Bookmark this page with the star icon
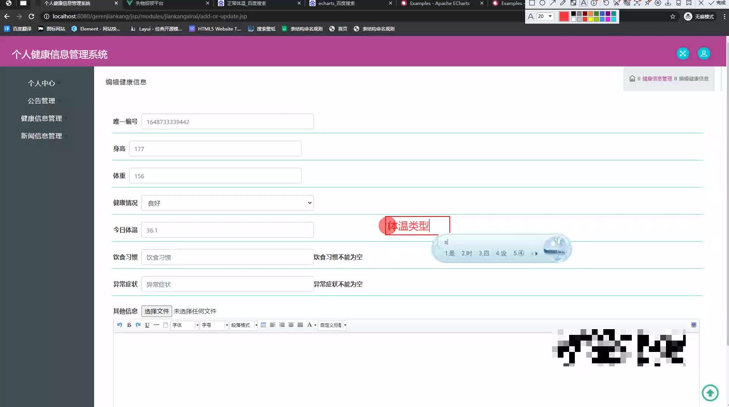The image size is (729, 407). [673, 16]
